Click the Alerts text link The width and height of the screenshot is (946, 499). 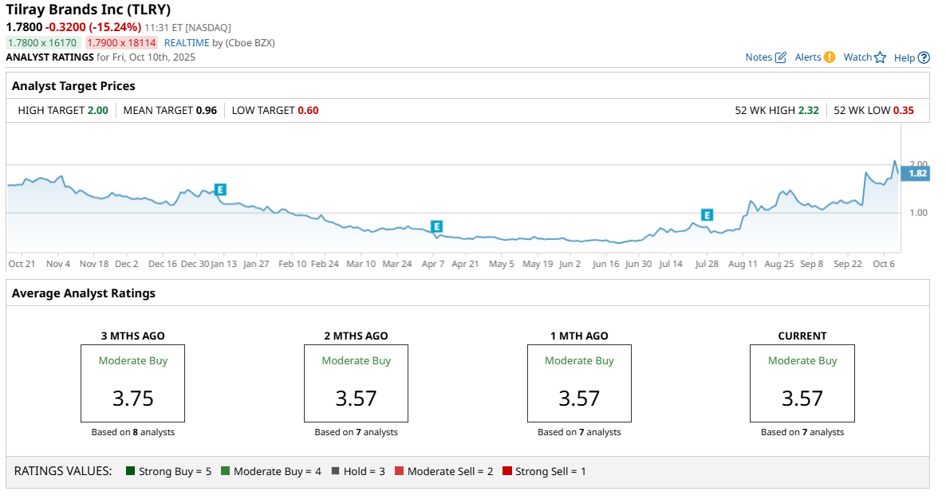pos(808,57)
